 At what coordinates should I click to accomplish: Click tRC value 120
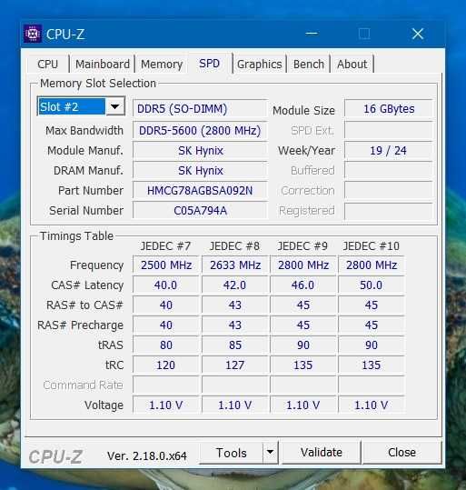click(166, 365)
